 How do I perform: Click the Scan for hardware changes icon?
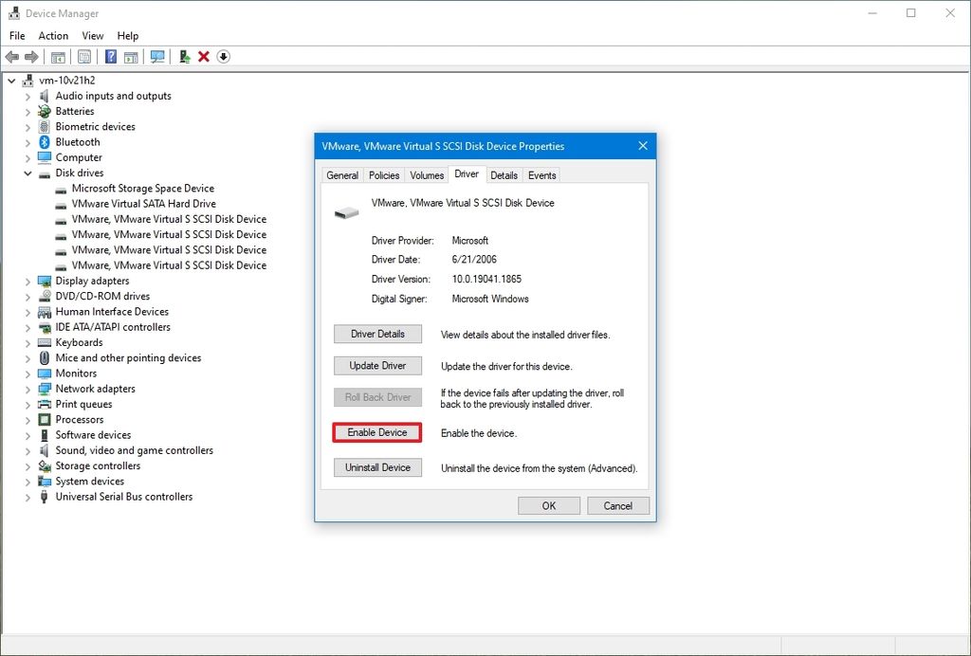pyautogui.click(x=157, y=56)
